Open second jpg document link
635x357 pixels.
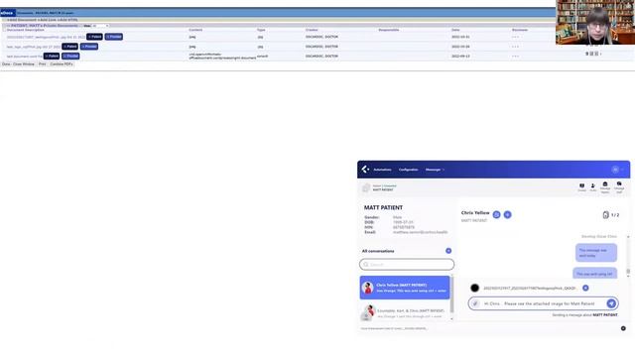click(x=33, y=47)
